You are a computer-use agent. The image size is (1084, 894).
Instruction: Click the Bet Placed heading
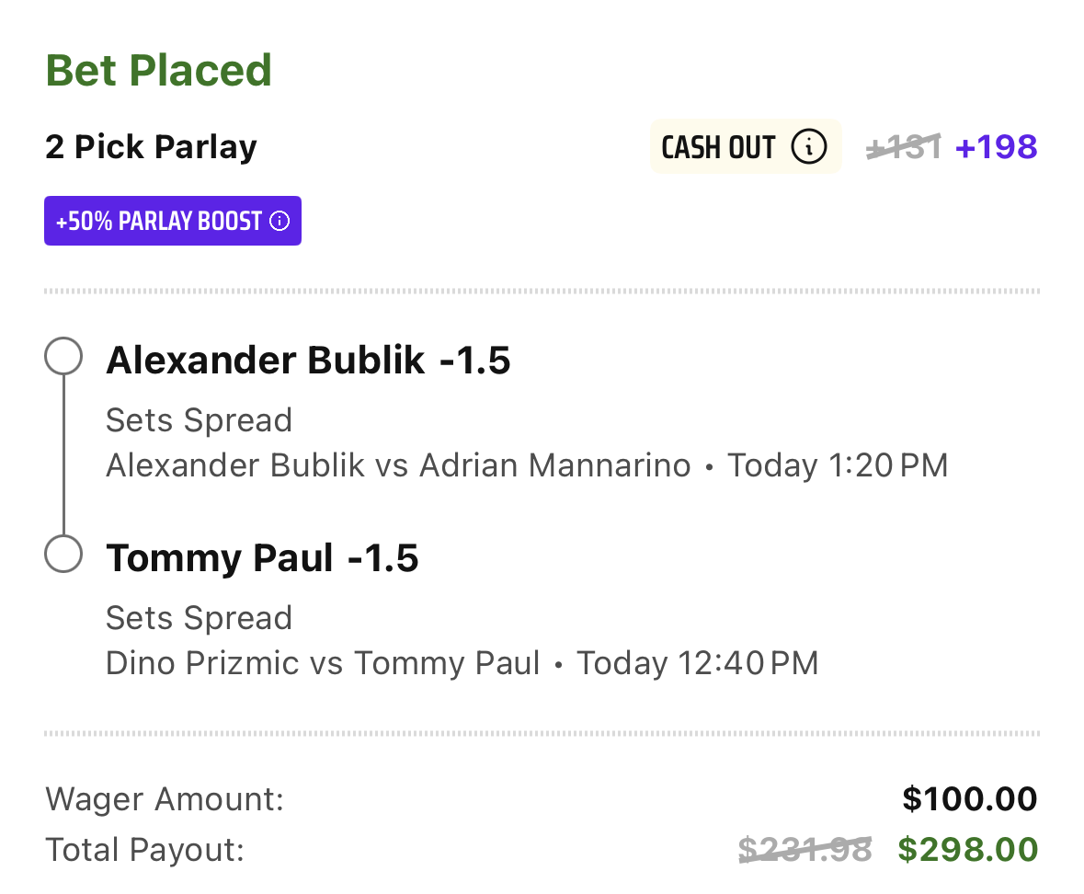(159, 71)
